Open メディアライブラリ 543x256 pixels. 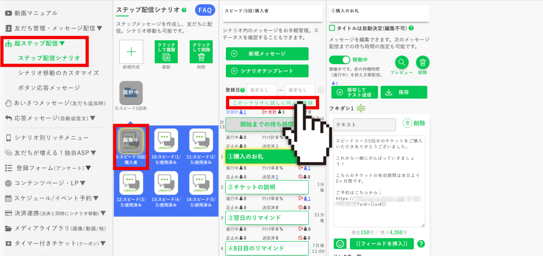click(55, 228)
